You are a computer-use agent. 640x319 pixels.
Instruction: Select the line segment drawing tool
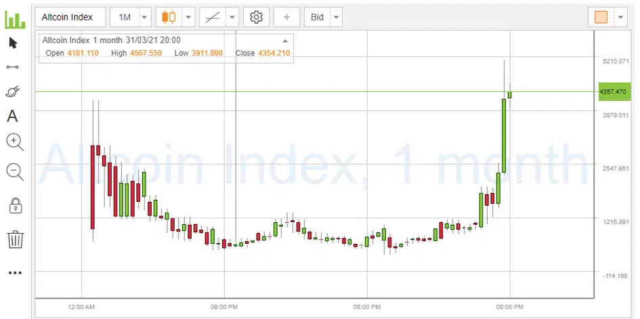pos(13,67)
